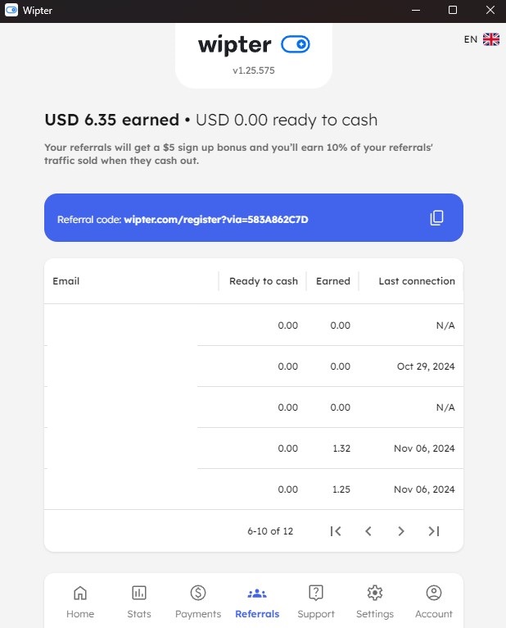The height and width of the screenshot is (628, 506).
Task: Go to previous referrals page
Action: [368, 531]
